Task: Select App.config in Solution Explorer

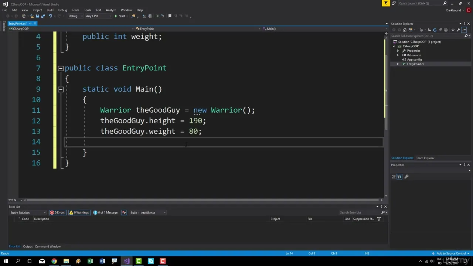Action: pyautogui.click(x=414, y=59)
